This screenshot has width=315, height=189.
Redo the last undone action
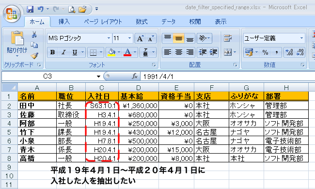tap(56, 9)
